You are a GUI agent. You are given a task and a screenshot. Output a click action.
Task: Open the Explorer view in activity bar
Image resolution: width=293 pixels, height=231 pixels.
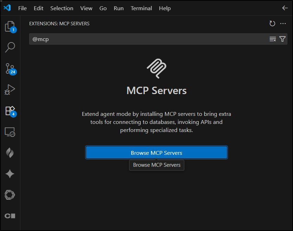[10, 26]
